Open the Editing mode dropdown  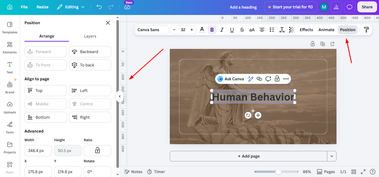point(71,7)
